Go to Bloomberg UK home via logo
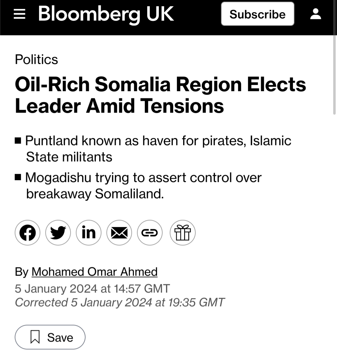Screen dimensions: 337x354 (x=106, y=14)
